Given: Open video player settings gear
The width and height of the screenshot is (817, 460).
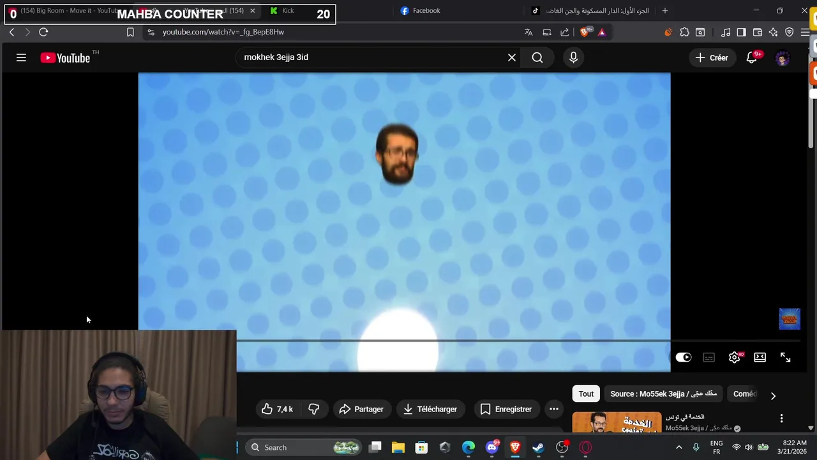Looking at the screenshot, I should (x=735, y=357).
